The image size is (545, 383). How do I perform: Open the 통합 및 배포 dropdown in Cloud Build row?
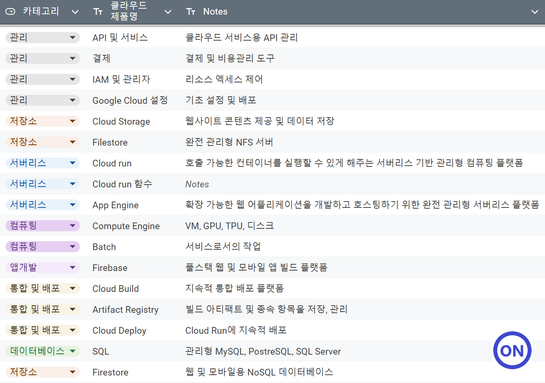point(43,288)
